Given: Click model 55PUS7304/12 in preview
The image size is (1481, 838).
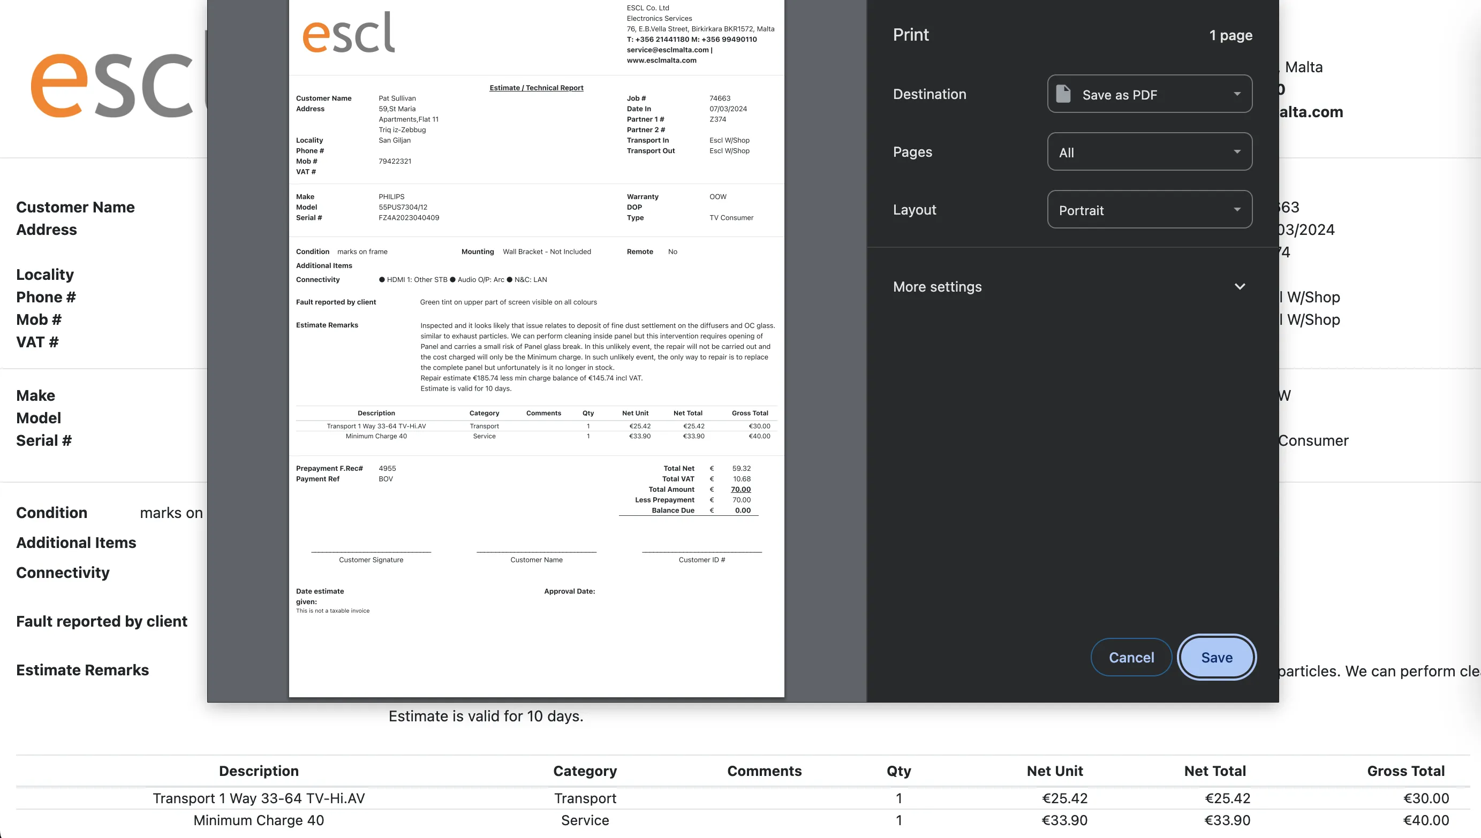Looking at the screenshot, I should coord(403,207).
